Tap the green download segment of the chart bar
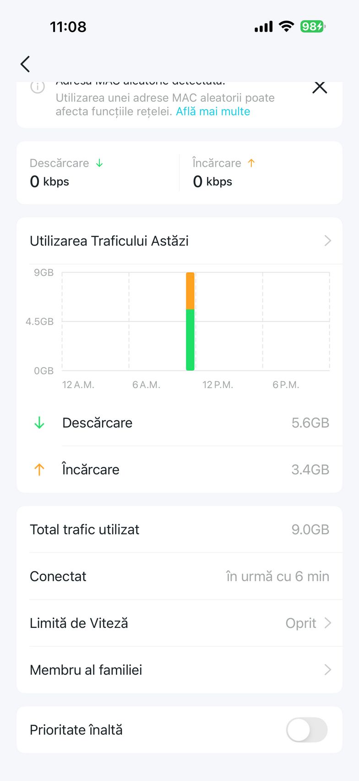The height and width of the screenshot is (781, 359). pos(190,339)
